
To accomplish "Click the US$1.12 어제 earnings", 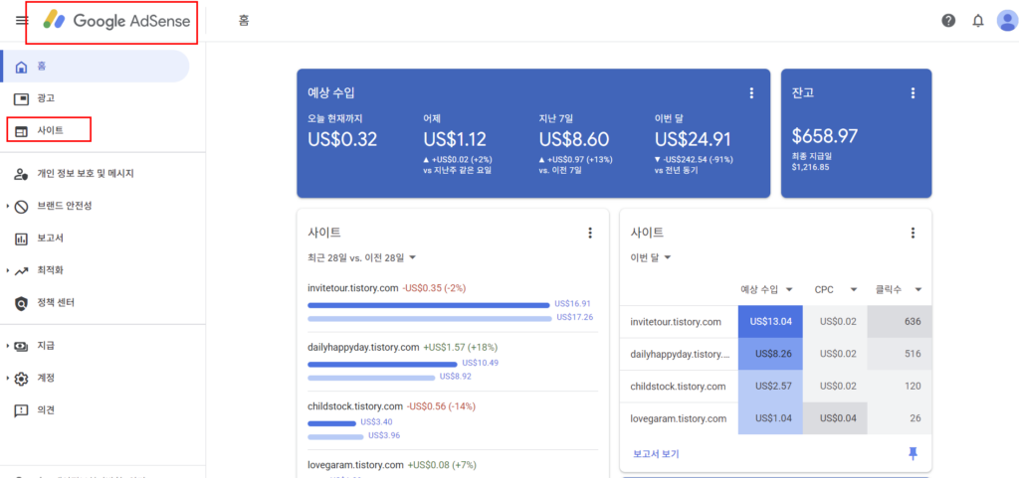I will (455, 139).
